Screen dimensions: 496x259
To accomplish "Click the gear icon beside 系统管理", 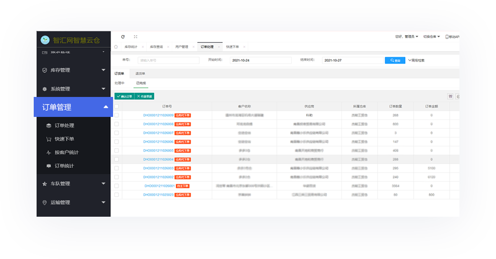I will tap(45, 89).
